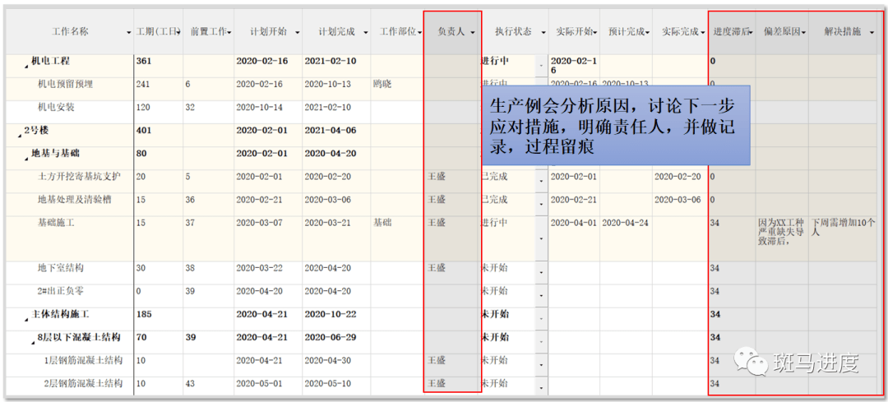
Task: Click actual finish 2020-02-20 of 土方开挖寄基坑支护
Action: tap(678, 177)
